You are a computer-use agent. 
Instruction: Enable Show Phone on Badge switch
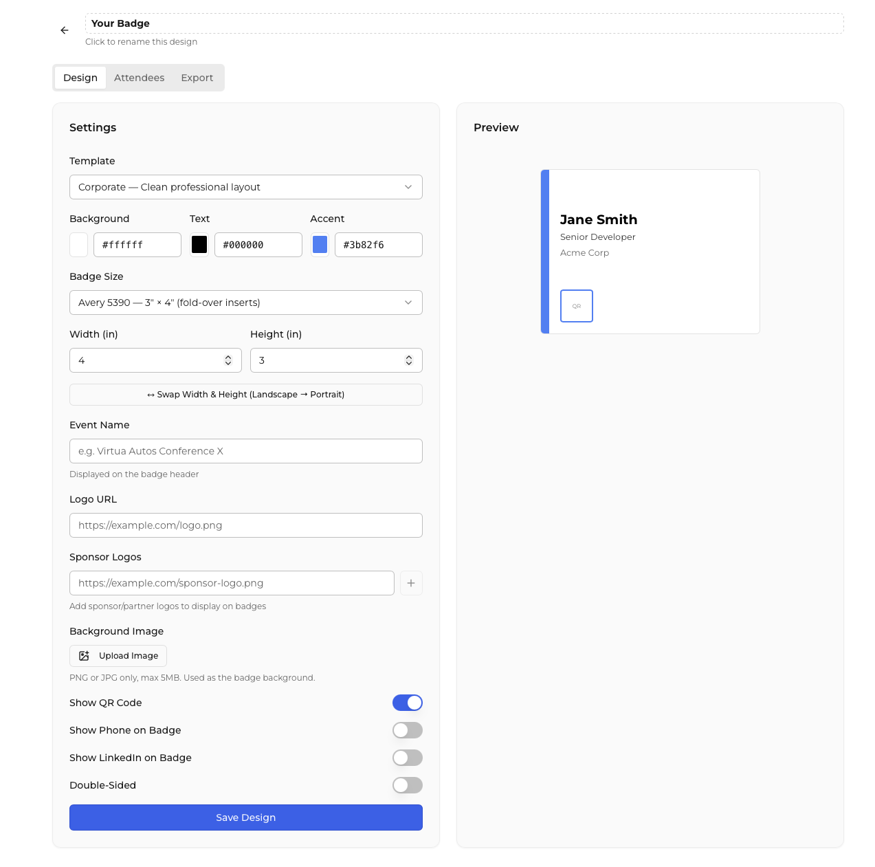[408, 730]
